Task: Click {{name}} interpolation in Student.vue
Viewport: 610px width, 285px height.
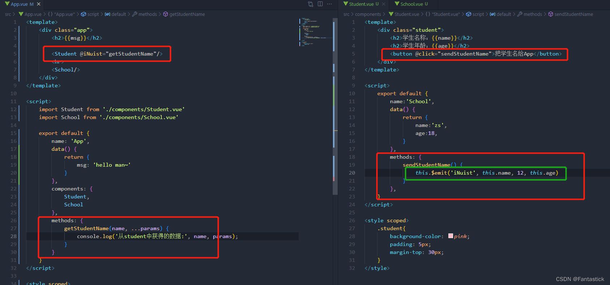Action: [x=444, y=38]
